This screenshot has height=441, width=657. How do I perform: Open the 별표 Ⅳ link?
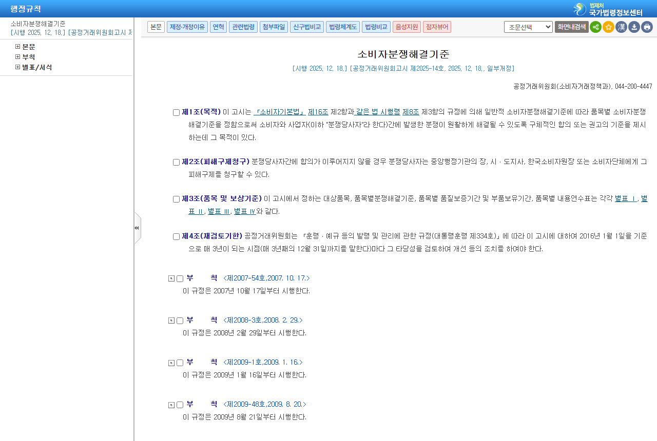click(245, 211)
